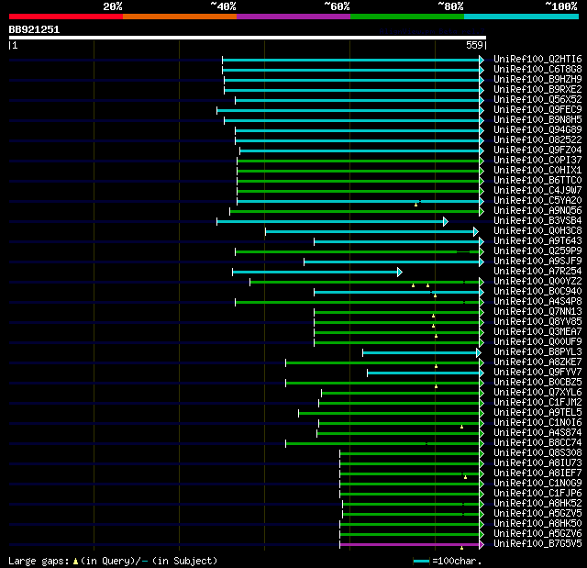Click the UniRef100_A4S874 label
This screenshot has height=568, width=587.
tap(537, 433)
